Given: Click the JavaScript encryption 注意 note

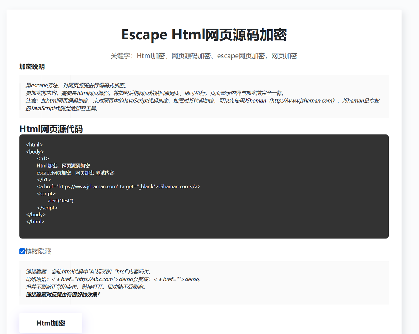Looking at the screenshot, I should pos(140,101).
